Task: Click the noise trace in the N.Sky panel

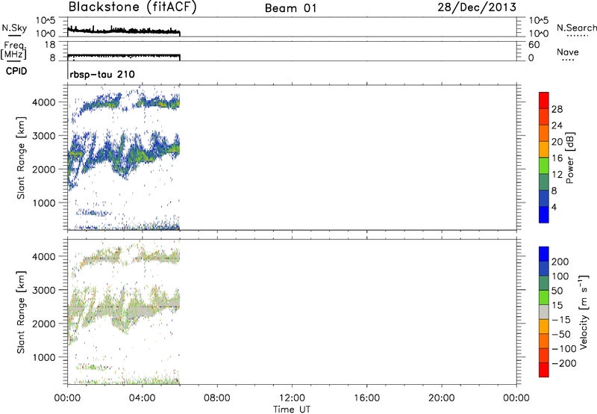Action: click(124, 31)
